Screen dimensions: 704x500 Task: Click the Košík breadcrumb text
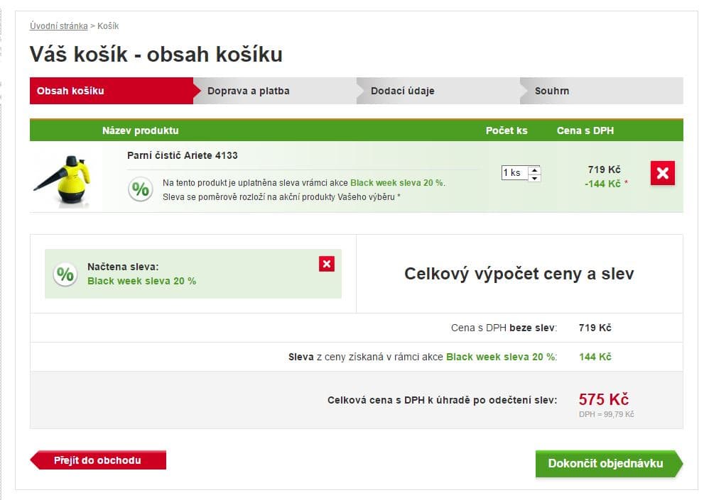click(x=108, y=26)
